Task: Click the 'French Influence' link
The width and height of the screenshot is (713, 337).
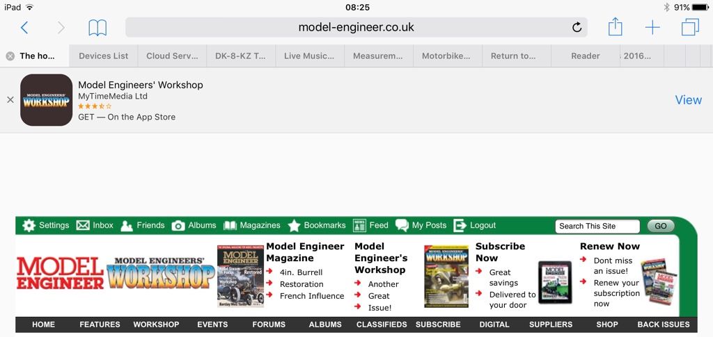Action: (312, 296)
